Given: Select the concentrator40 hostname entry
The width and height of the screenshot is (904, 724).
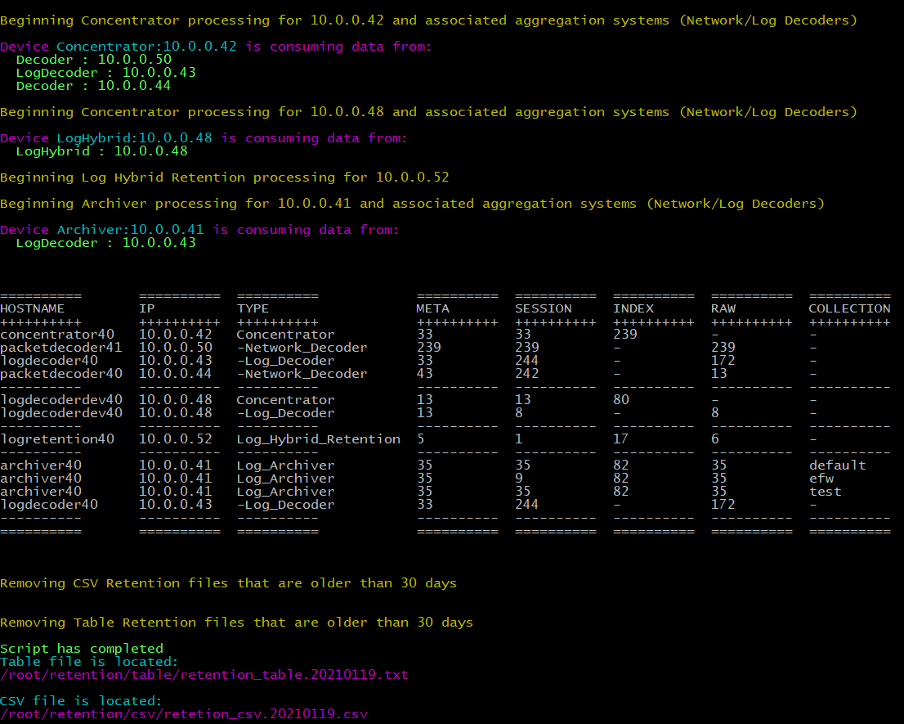Looking at the screenshot, I should (x=49, y=334).
